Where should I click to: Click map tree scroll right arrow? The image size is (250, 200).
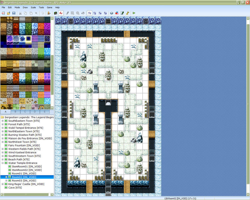coord(52,194)
